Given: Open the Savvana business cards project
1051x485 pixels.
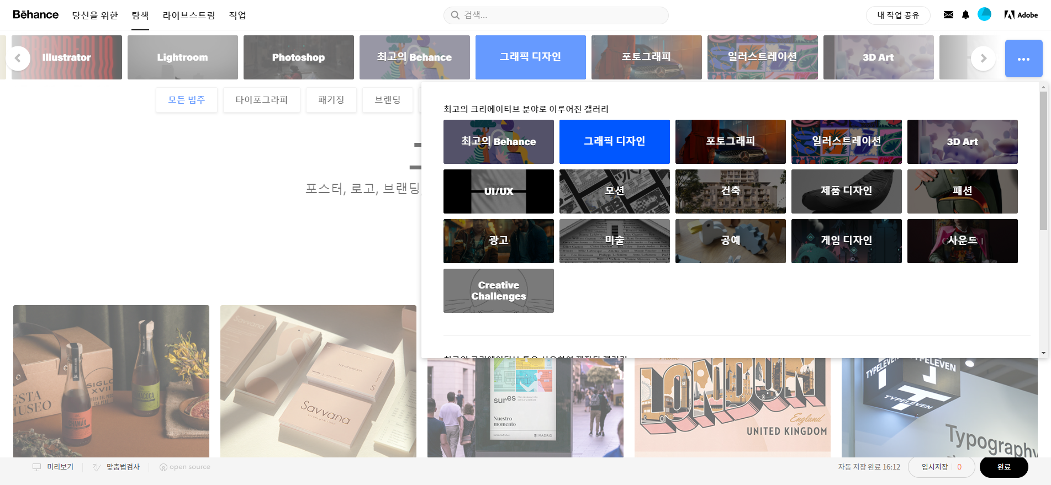Looking at the screenshot, I should tap(318, 381).
